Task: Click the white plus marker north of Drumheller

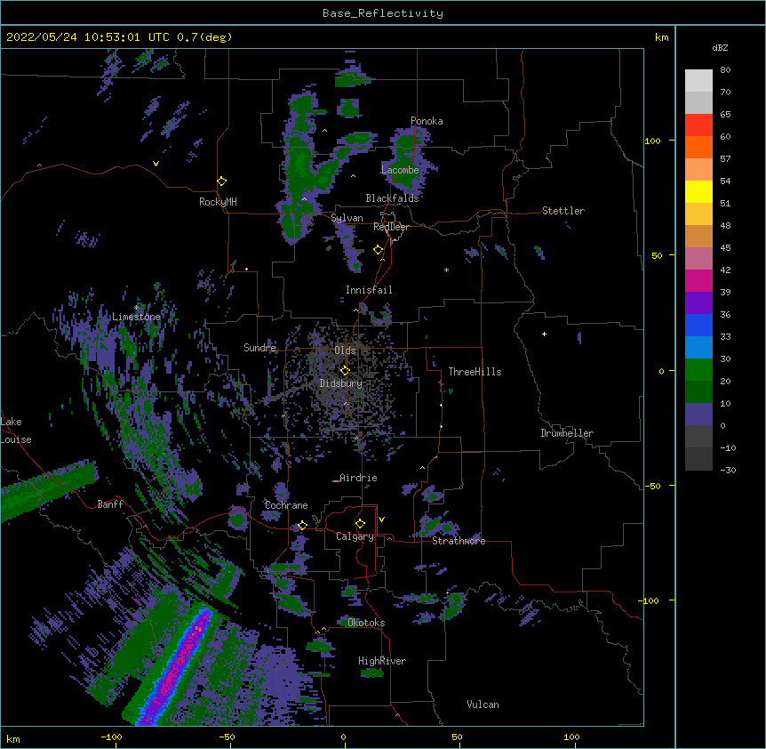Action: click(544, 334)
